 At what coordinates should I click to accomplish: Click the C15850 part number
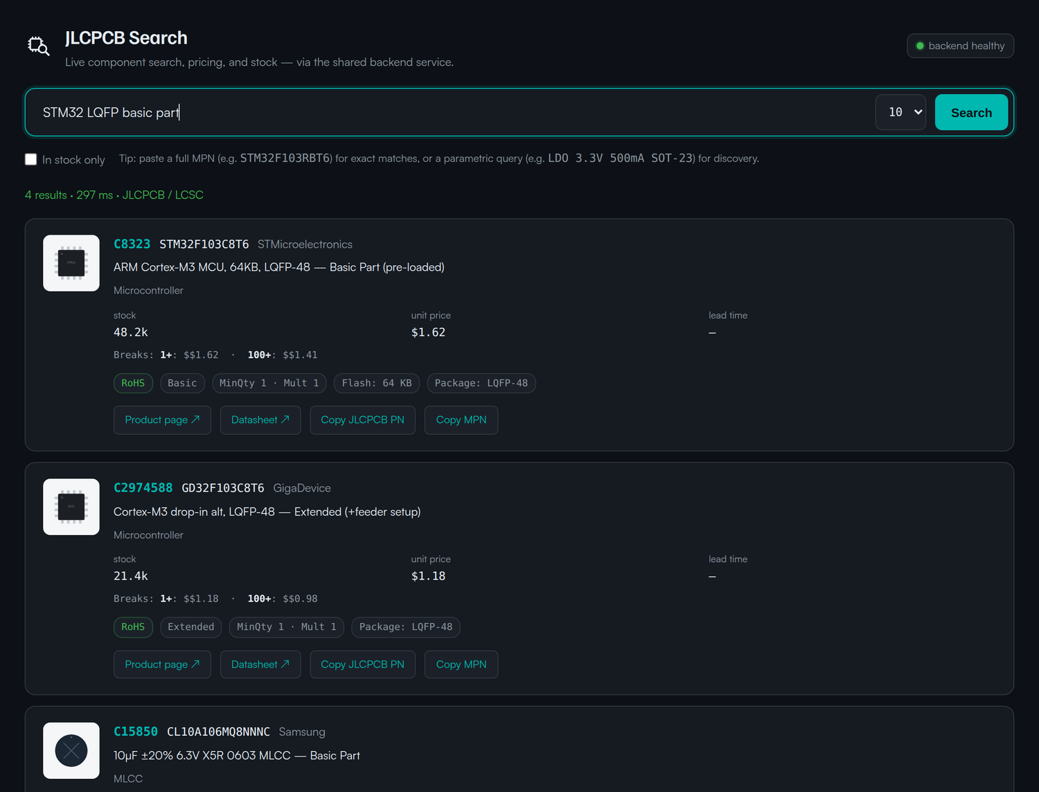click(x=136, y=732)
